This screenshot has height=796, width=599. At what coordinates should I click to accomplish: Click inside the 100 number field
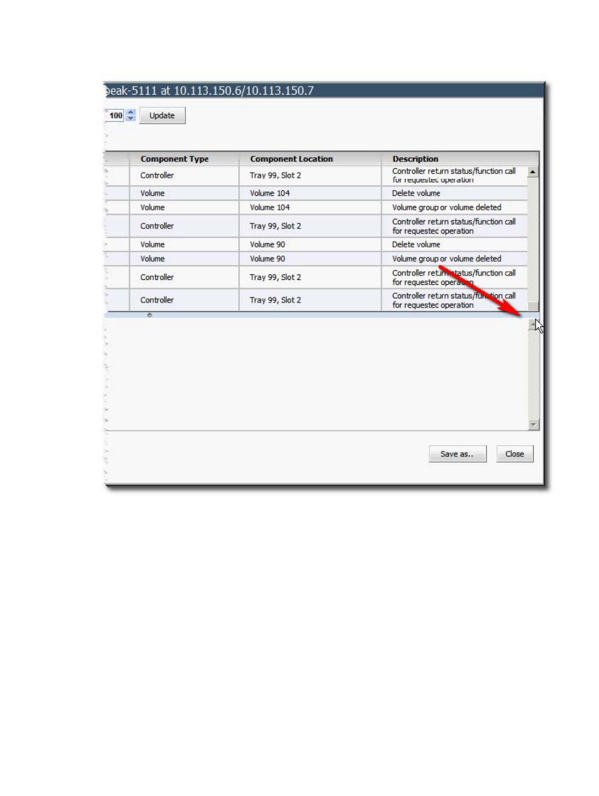point(115,116)
